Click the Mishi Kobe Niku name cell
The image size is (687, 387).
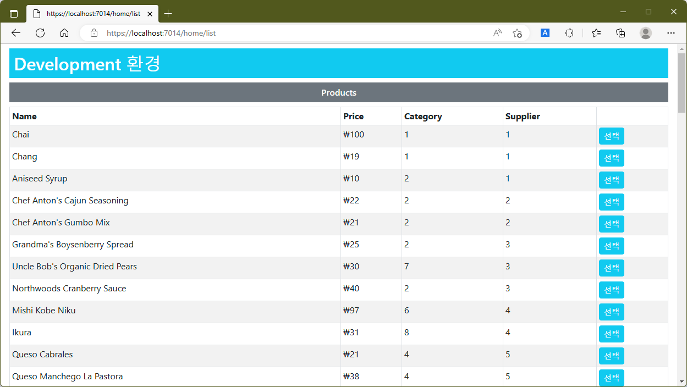175,312
